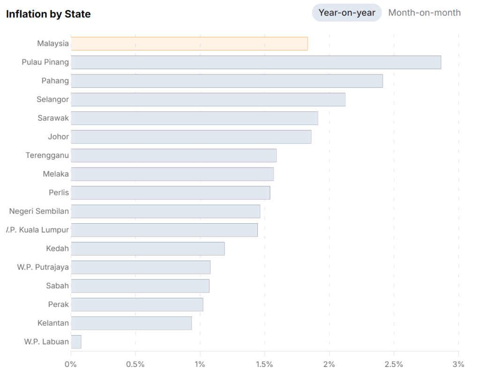Image resolution: width=480 pixels, height=375 pixels.
Task: Click the Selangor bar in chart
Action: coord(208,100)
